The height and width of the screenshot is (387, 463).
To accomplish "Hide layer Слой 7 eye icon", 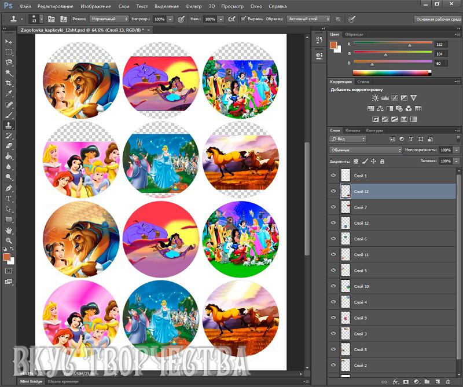I will coord(333,207).
